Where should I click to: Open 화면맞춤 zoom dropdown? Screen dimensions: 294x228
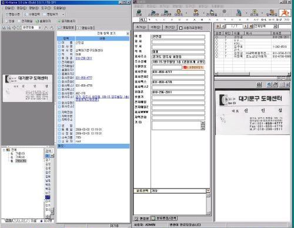40,28
